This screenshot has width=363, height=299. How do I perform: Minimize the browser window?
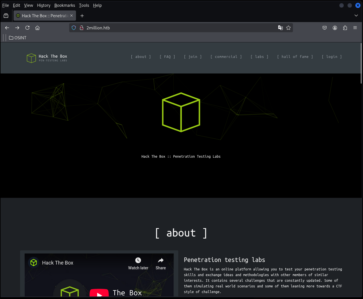tap(342, 5)
